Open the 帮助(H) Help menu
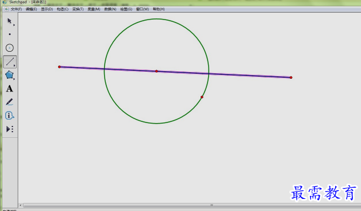The width and height of the screenshot is (361, 211). click(x=159, y=9)
